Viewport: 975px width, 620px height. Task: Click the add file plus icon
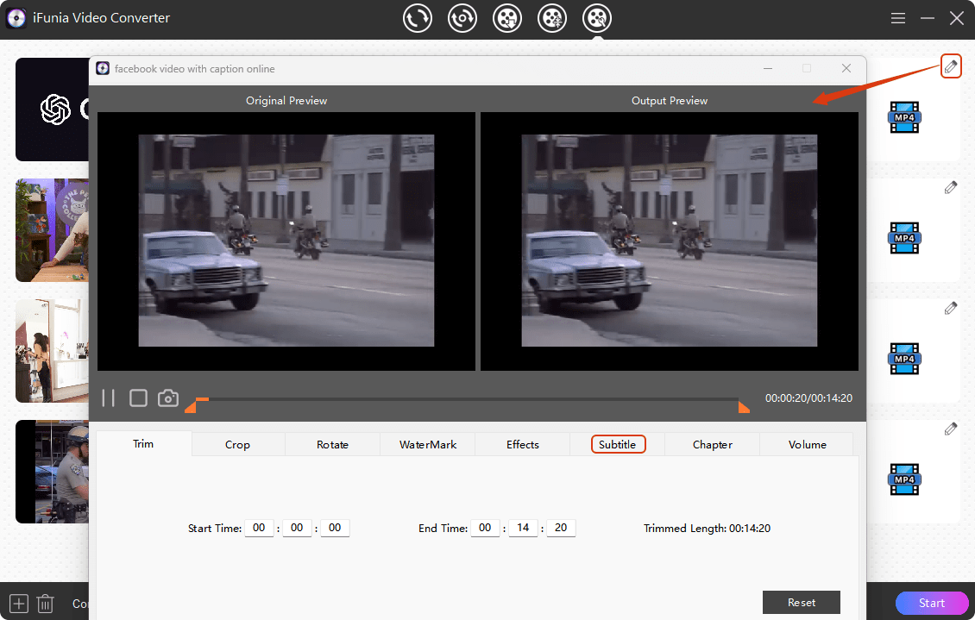pos(19,604)
